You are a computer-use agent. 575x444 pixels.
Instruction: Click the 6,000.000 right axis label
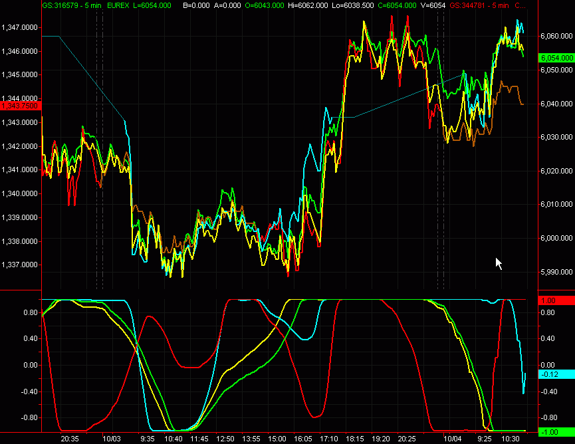pyautogui.click(x=556, y=238)
